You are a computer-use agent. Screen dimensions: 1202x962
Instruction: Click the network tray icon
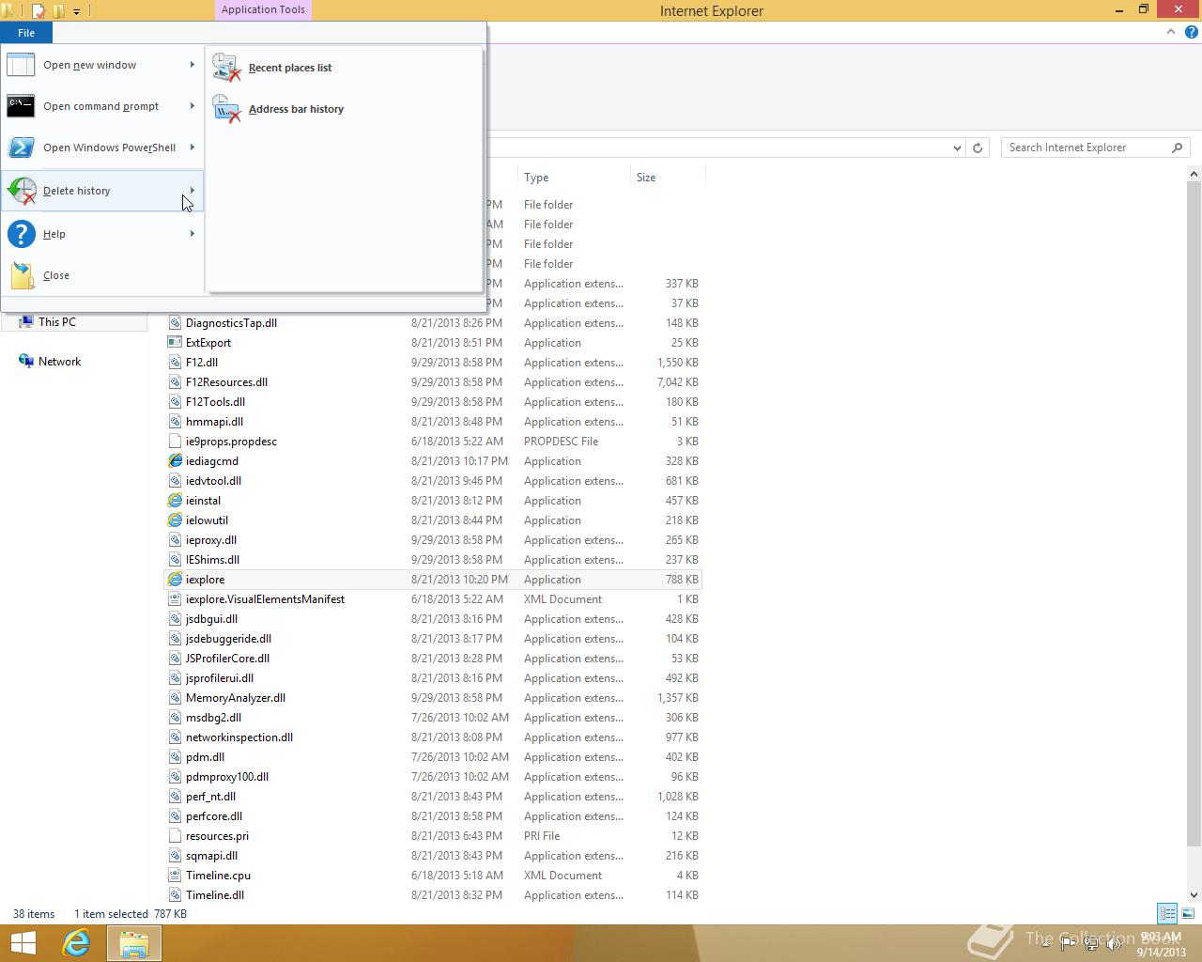(x=1091, y=945)
